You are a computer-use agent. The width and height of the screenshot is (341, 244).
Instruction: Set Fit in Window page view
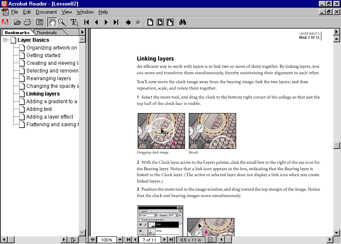tap(160, 22)
